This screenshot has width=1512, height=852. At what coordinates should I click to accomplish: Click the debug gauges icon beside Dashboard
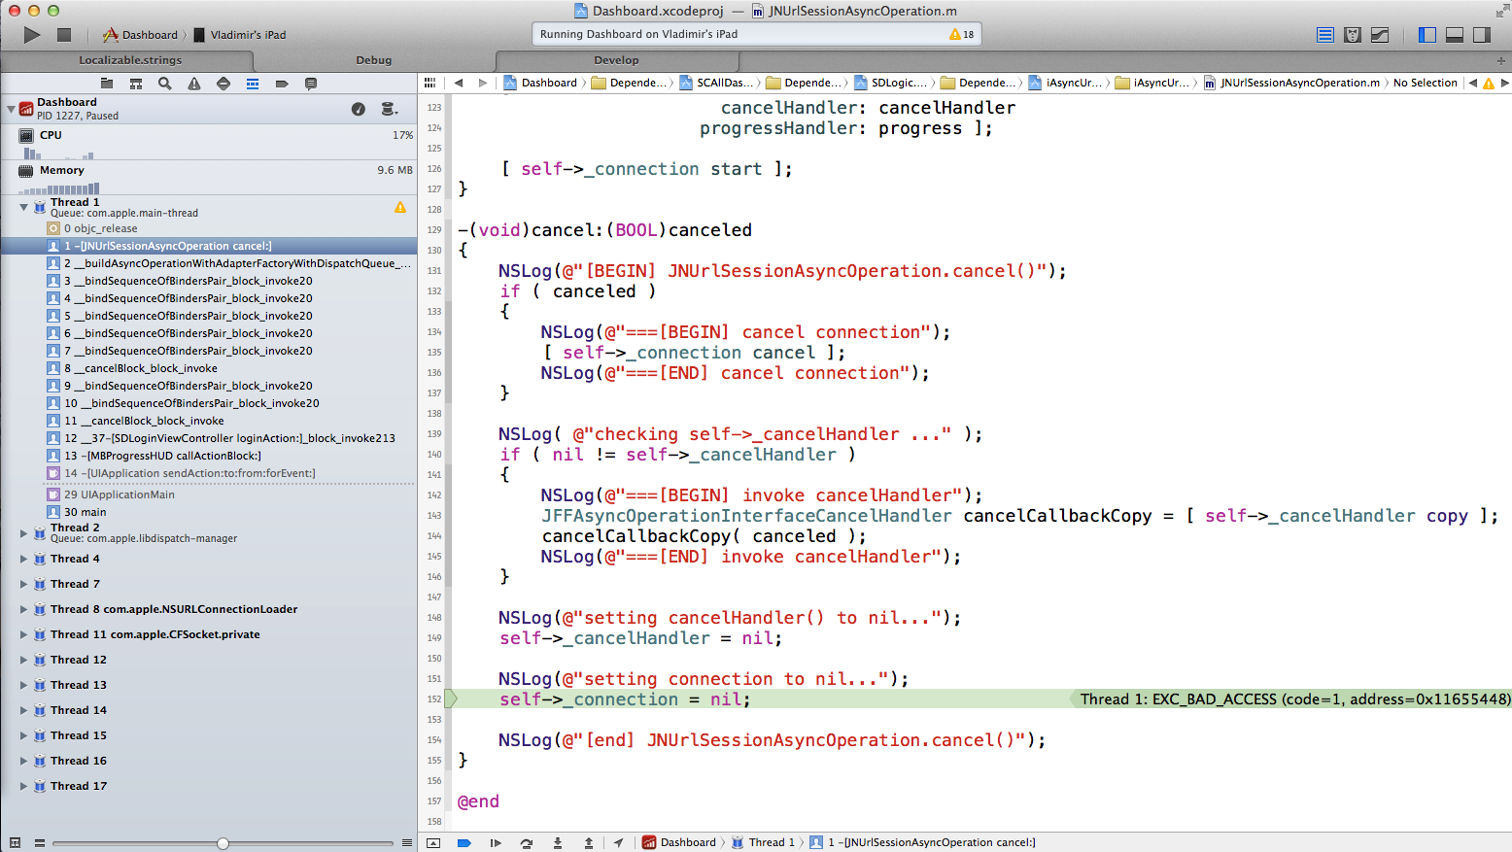click(x=359, y=109)
